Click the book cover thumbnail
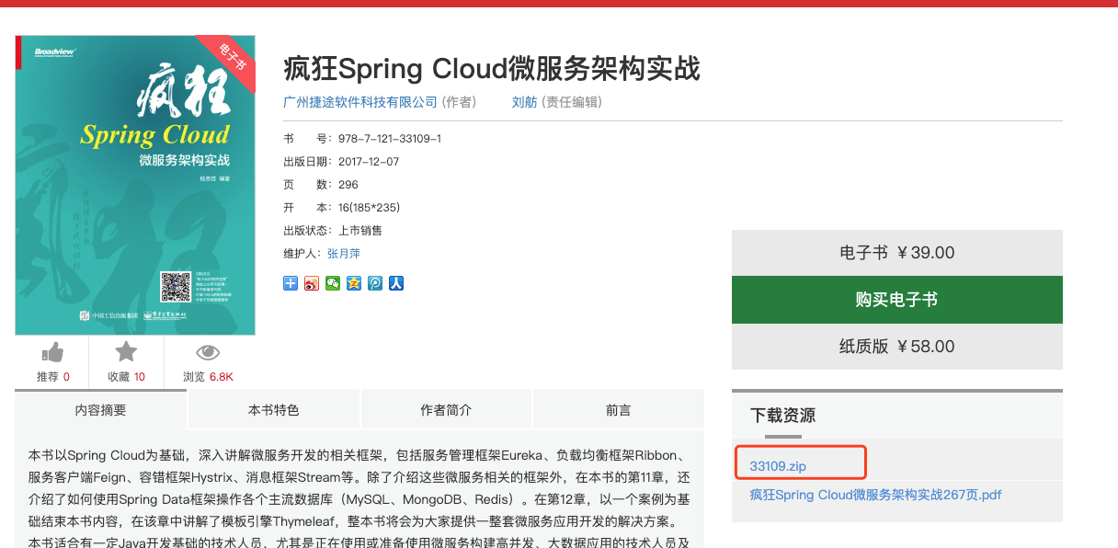The image size is (1118, 548). coord(135,185)
